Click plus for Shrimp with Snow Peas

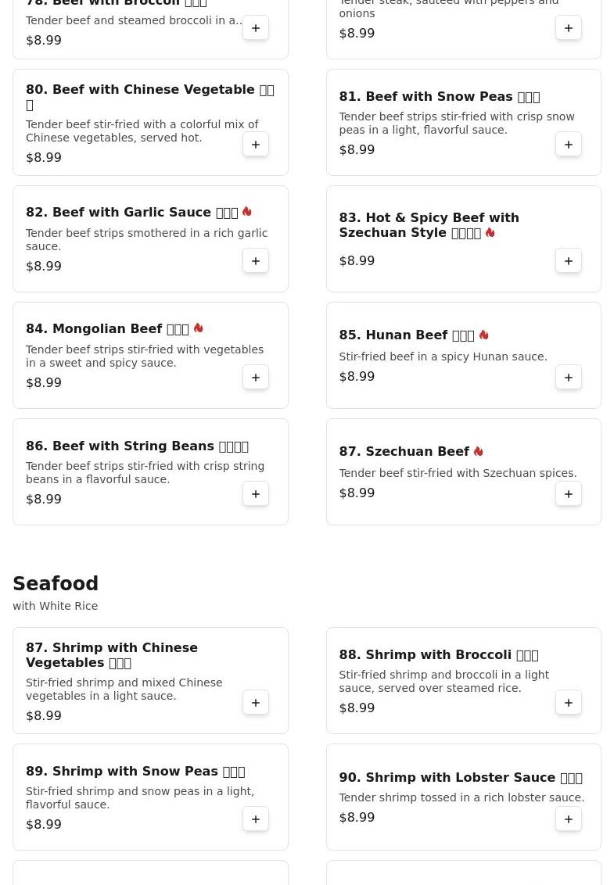(x=256, y=819)
